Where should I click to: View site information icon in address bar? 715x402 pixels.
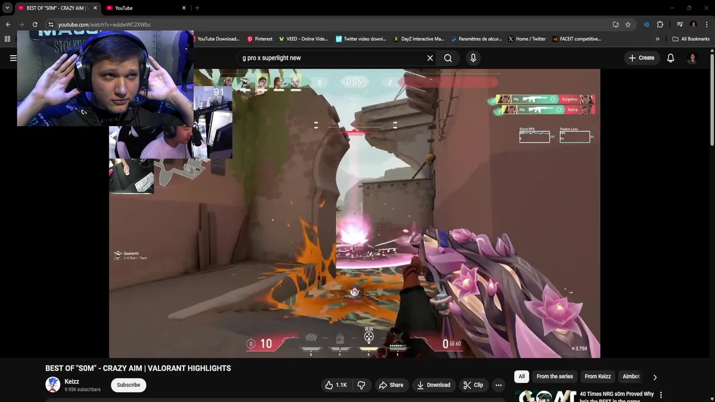pos(51,25)
